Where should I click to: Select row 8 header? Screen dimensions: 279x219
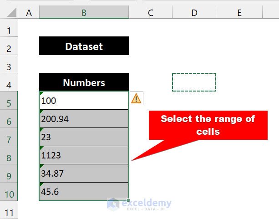coord(9,155)
